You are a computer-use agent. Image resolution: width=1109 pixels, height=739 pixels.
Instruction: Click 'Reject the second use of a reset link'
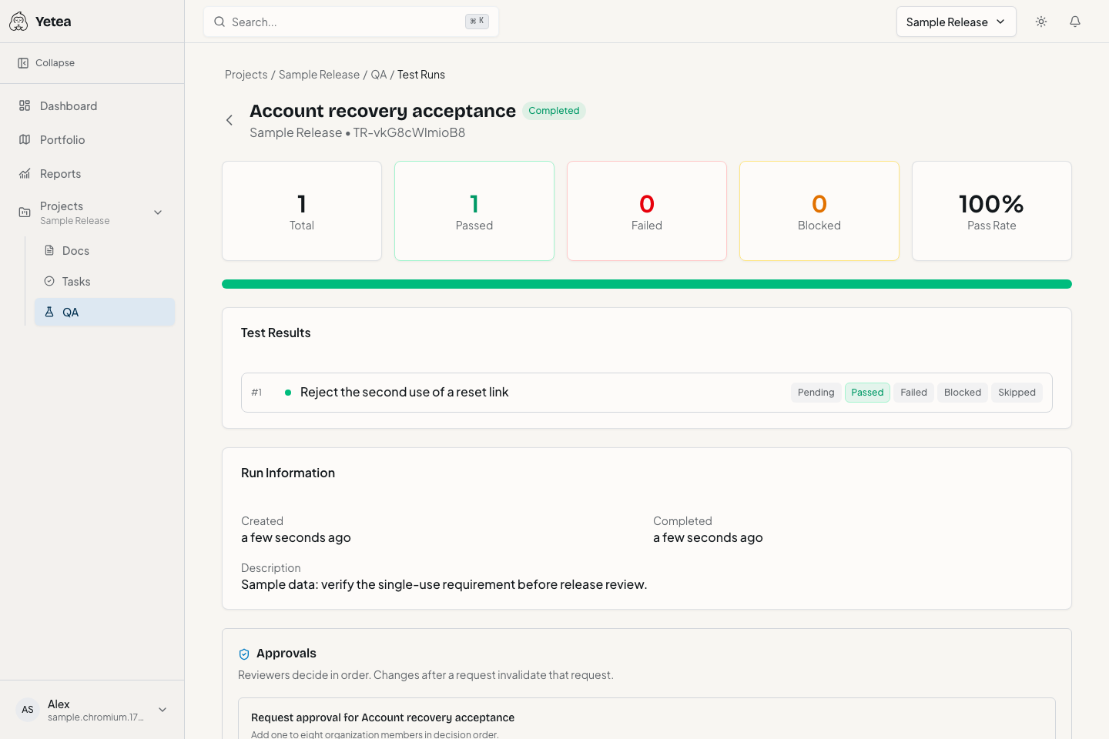click(404, 393)
